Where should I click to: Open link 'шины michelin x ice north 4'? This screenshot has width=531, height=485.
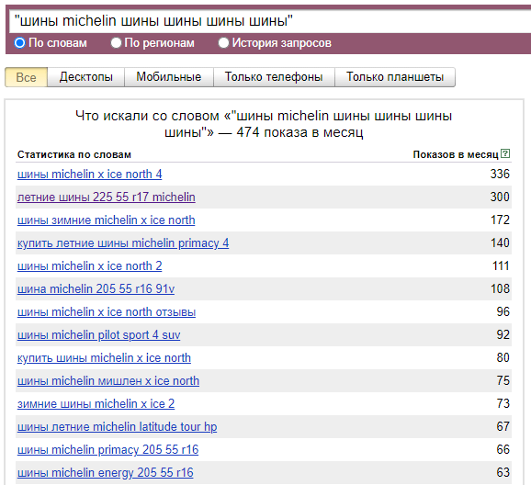[x=89, y=175]
